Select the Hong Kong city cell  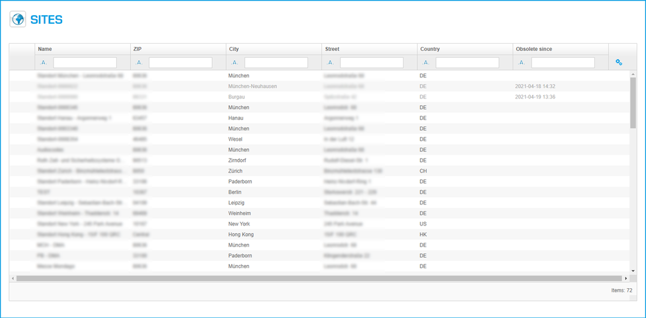pyautogui.click(x=274, y=235)
